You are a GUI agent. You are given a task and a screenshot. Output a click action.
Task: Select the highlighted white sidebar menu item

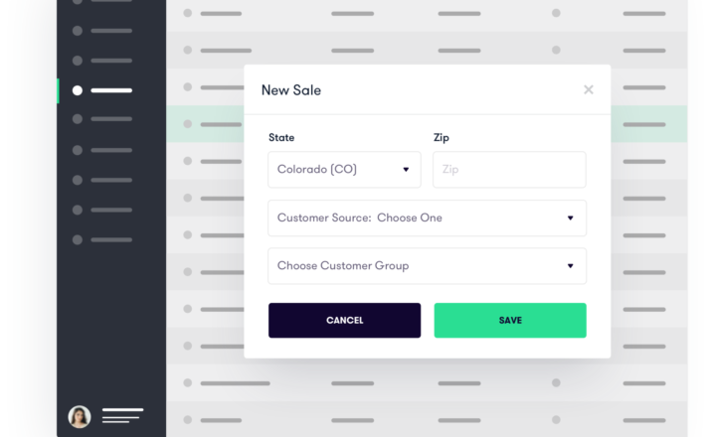(x=102, y=90)
